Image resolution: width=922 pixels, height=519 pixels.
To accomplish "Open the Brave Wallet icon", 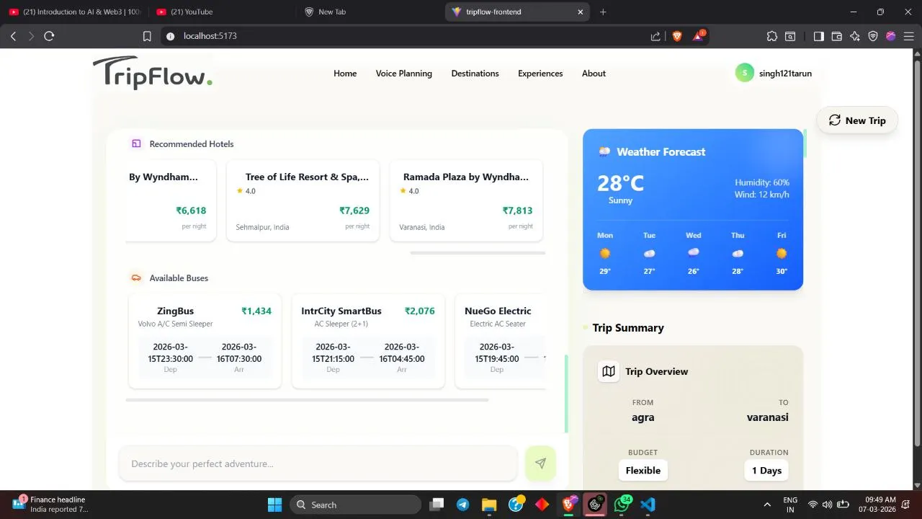I will 836,36.
